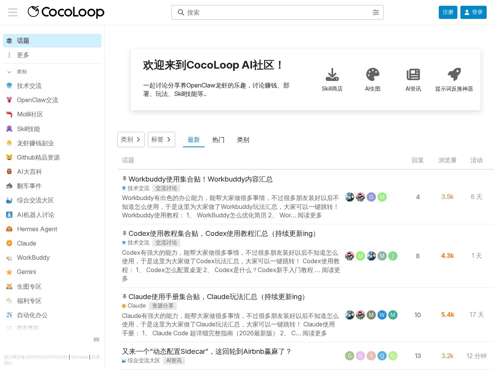The width and height of the screenshot is (494, 370).
Task: Open 自动化办公 sidebar category
Action: click(x=52, y=315)
